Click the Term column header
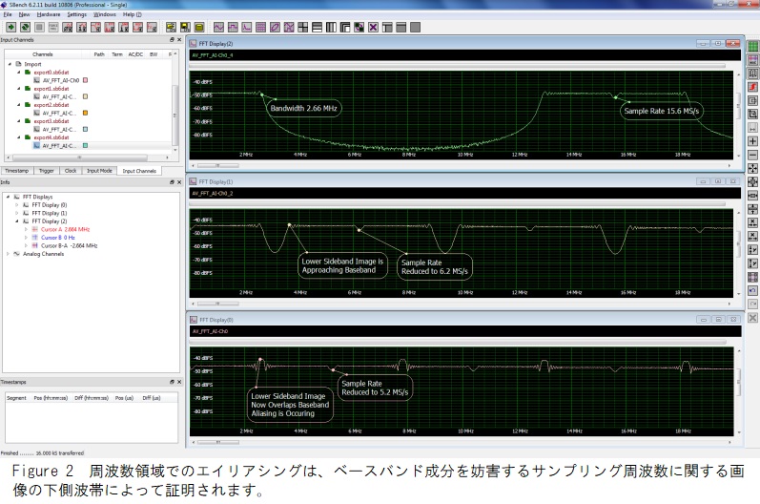The image size is (760, 504). pyautogui.click(x=117, y=54)
